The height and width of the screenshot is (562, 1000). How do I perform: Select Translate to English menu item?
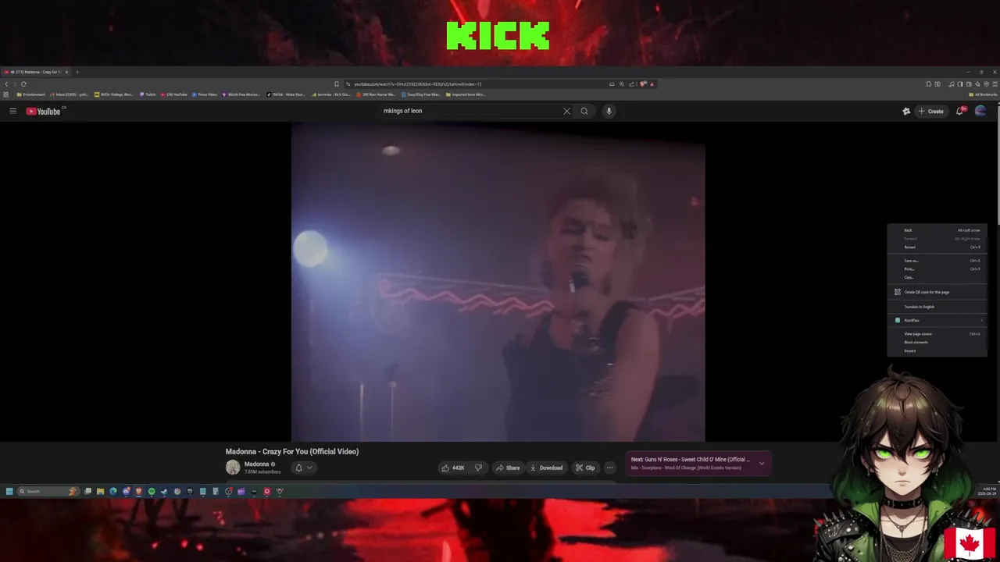pos(937,307)
